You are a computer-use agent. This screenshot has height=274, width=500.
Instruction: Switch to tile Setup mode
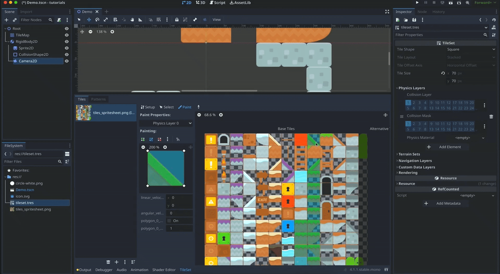click(148, 107)
